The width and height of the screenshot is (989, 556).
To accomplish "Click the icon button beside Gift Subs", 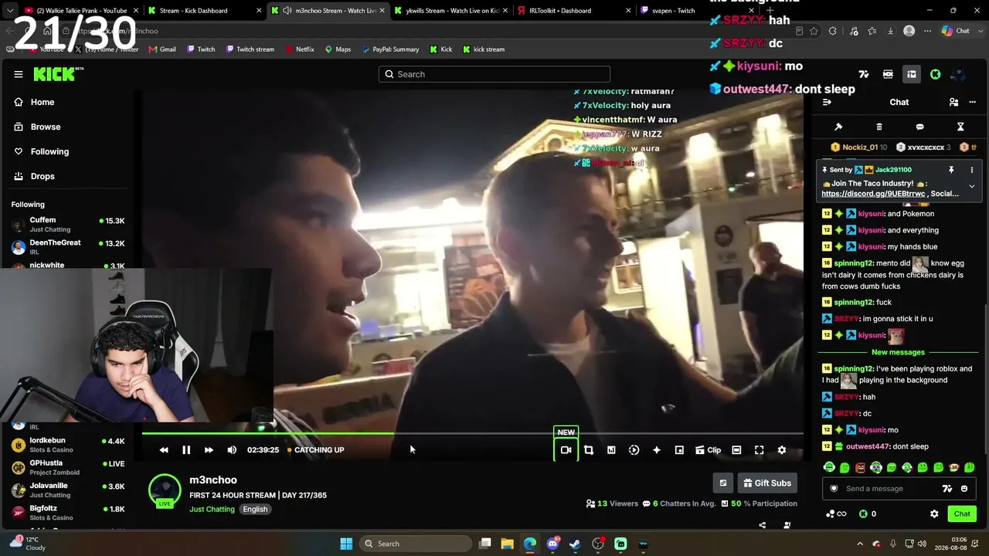I will coord(723,483).
